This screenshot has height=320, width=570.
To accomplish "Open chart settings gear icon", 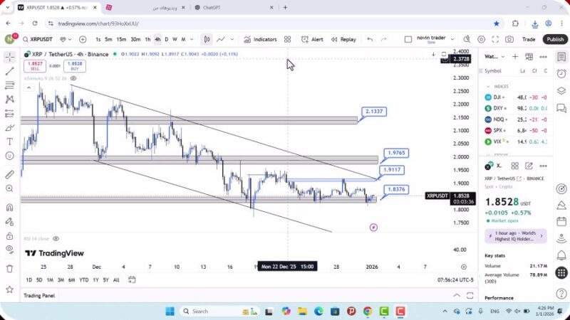I will point(482,40).
